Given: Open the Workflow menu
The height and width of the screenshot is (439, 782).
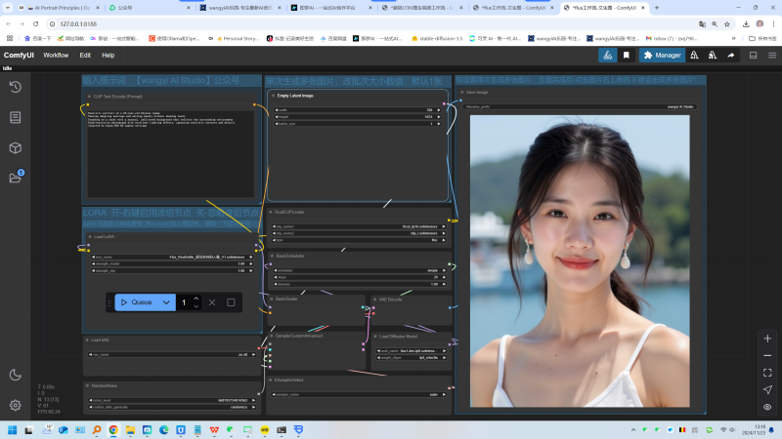Looking at the screenshot, I should [x=56, y=56].
